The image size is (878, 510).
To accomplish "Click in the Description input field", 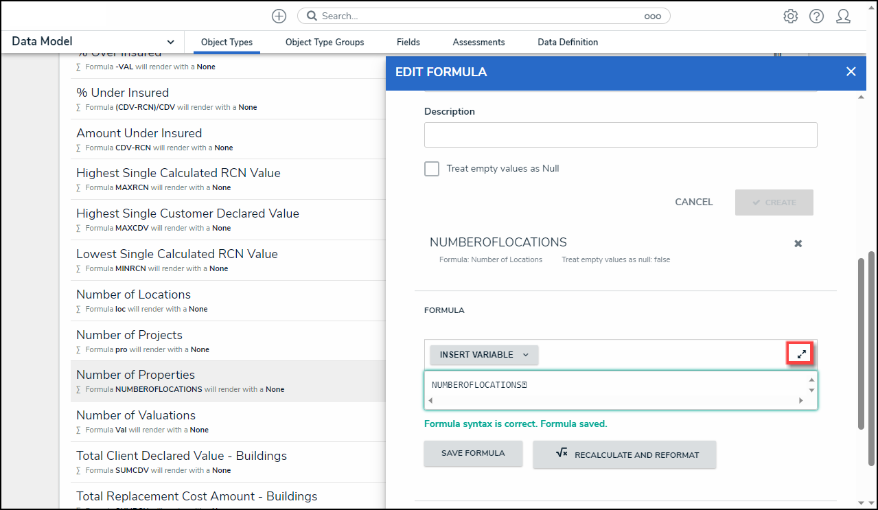I will point(620,135).
